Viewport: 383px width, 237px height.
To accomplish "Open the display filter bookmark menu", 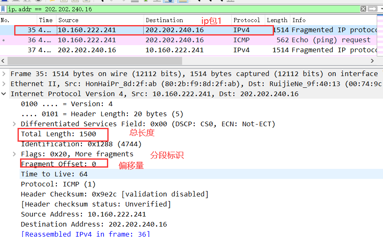I will [x=3, y=9].
